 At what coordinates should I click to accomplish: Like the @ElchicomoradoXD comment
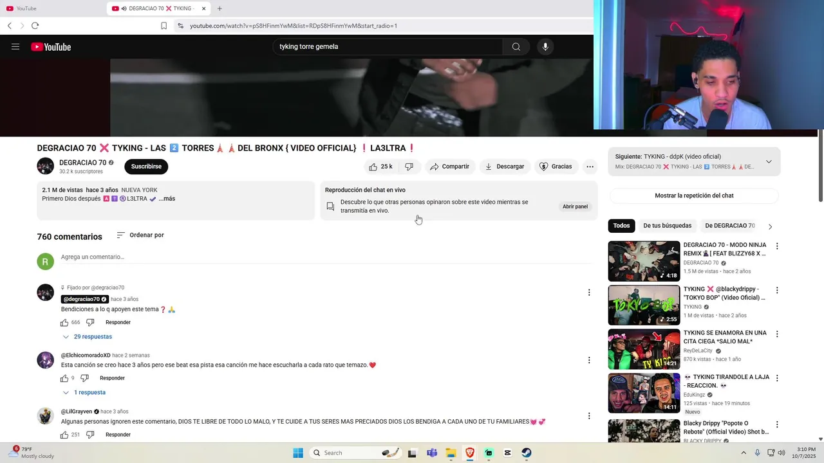coord(64,378)
